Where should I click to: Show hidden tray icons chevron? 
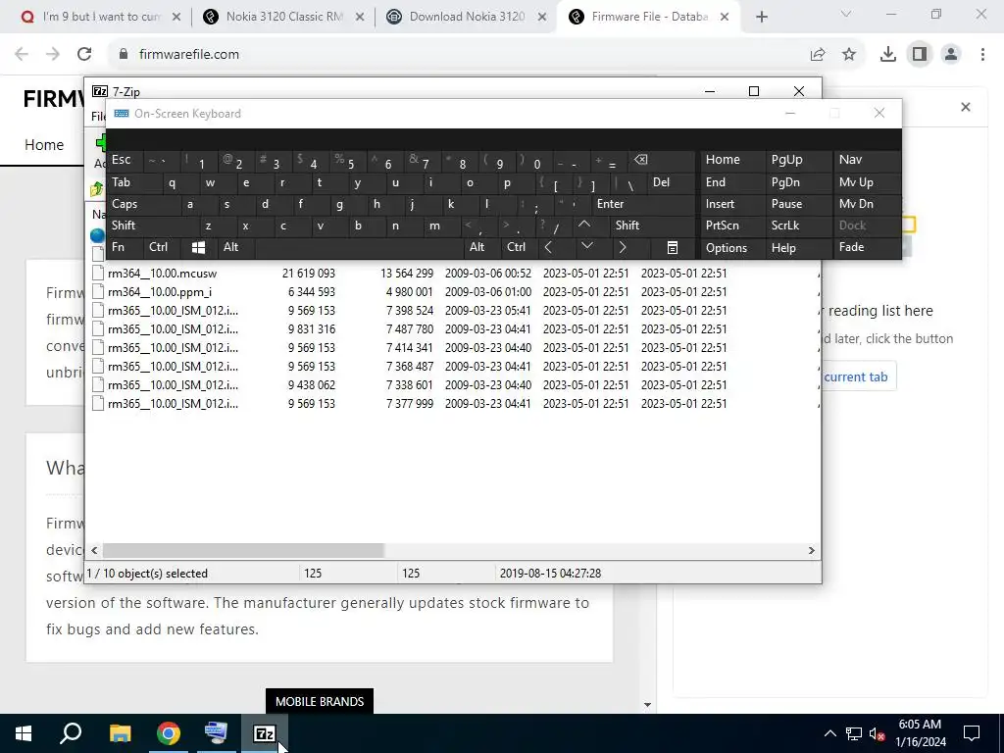[x=829, y=733]
